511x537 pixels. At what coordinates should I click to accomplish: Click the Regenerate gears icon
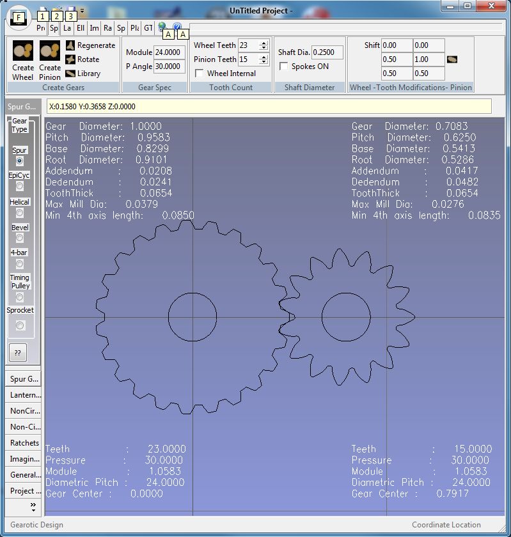pos(70,45)
